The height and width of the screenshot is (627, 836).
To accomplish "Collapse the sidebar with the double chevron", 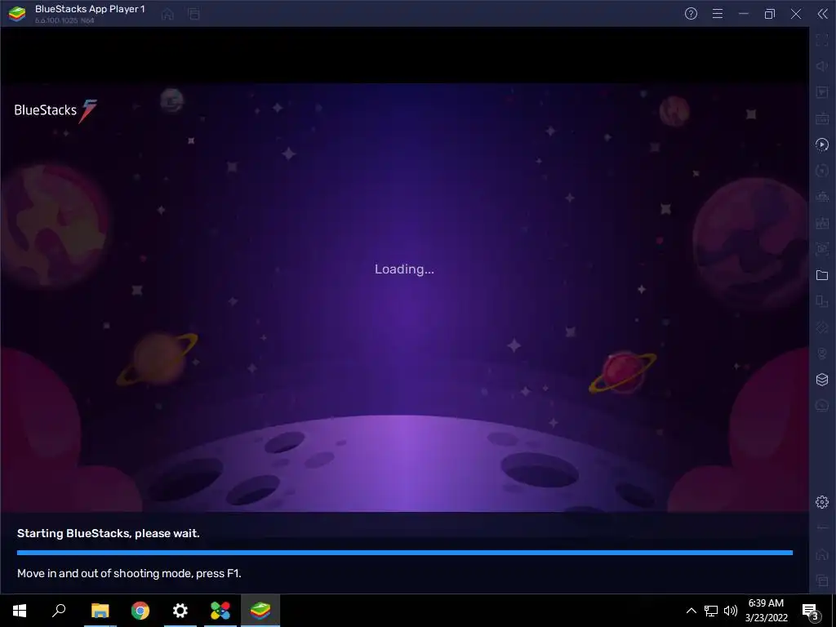I will [823, 14].
